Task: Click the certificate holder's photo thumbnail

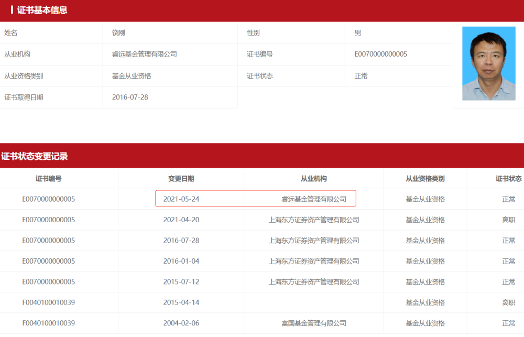Action: [488, 63]
